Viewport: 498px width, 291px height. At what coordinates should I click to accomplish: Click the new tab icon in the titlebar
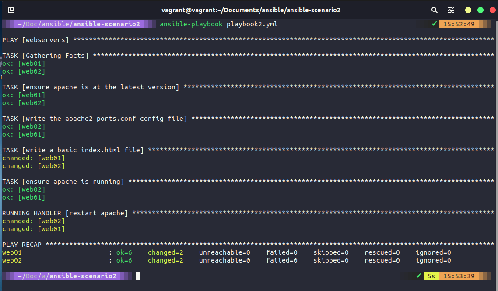click(x=11, y=10)
